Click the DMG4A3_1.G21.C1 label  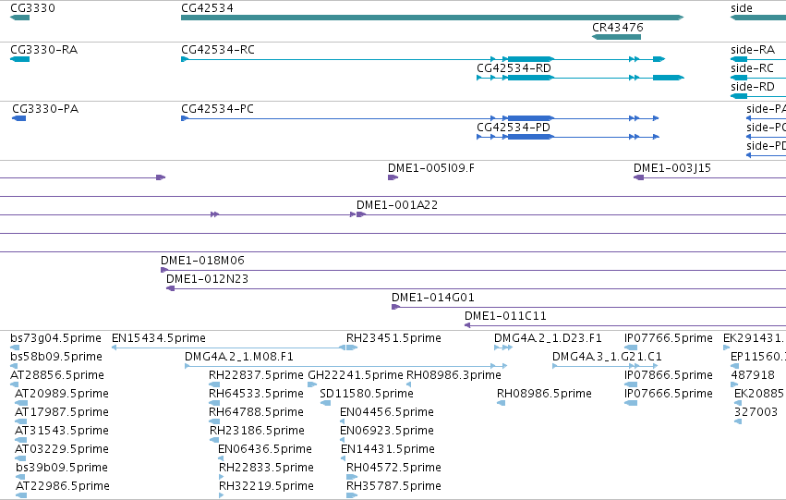(x=607, y=357)
